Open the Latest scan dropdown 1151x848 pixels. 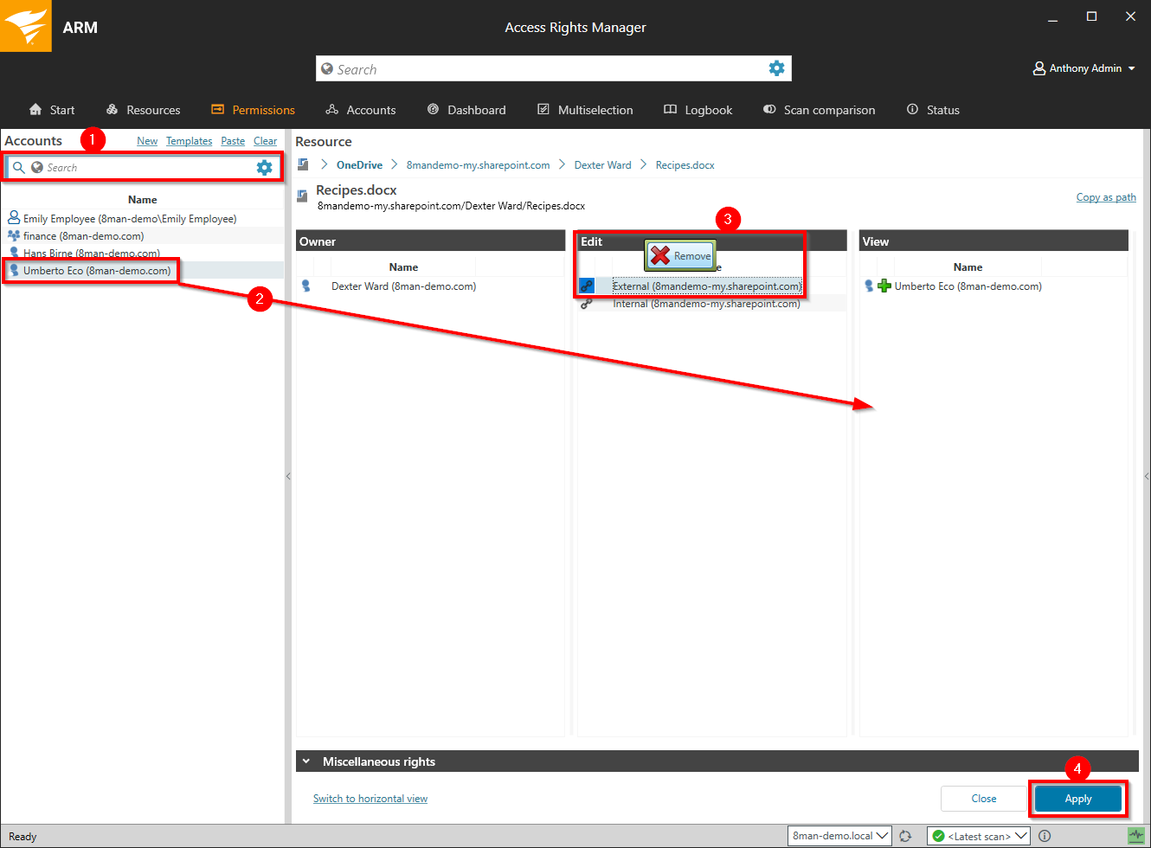pos(1020,836)
